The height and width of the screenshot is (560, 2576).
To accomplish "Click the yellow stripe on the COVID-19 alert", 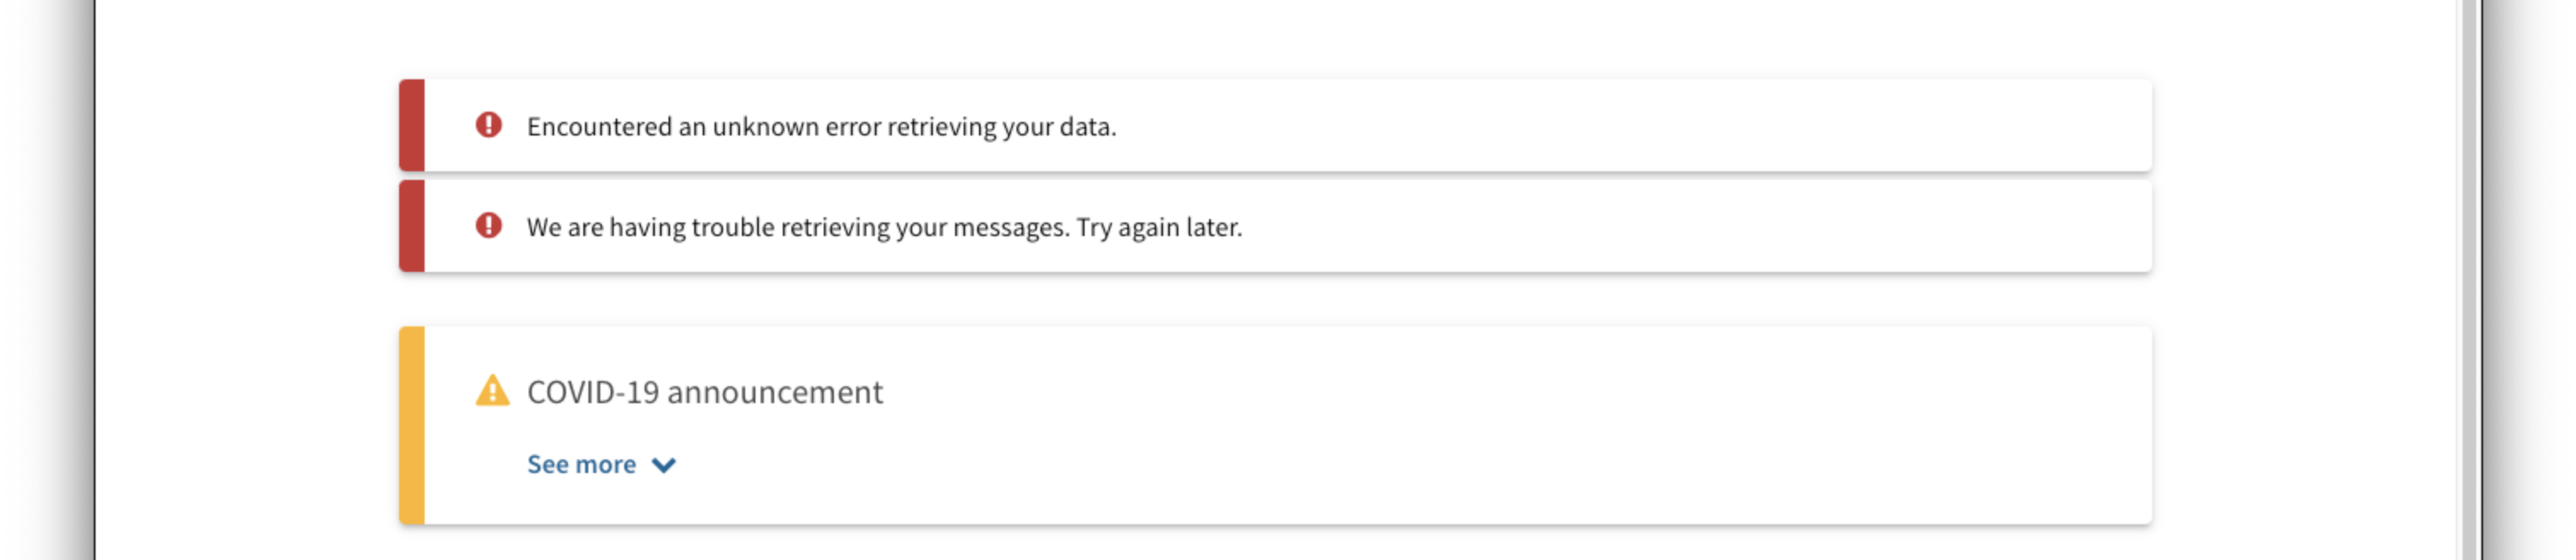I will 412,425.
